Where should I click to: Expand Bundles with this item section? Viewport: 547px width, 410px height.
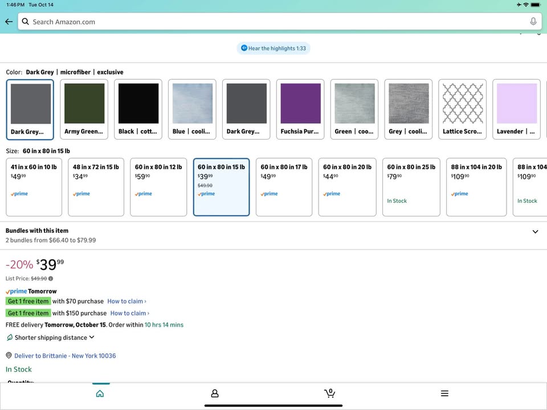(x=534, y=232)
